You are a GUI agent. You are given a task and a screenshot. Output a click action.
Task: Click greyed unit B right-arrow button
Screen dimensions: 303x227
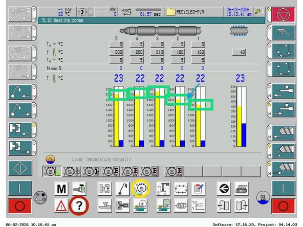[20, 72]
